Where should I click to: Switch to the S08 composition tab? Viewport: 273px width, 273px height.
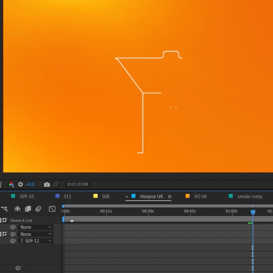pos(101,196)
